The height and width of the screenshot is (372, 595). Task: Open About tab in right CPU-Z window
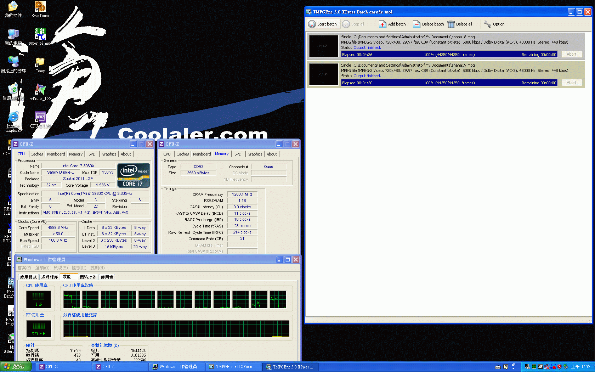coord(271,154)
